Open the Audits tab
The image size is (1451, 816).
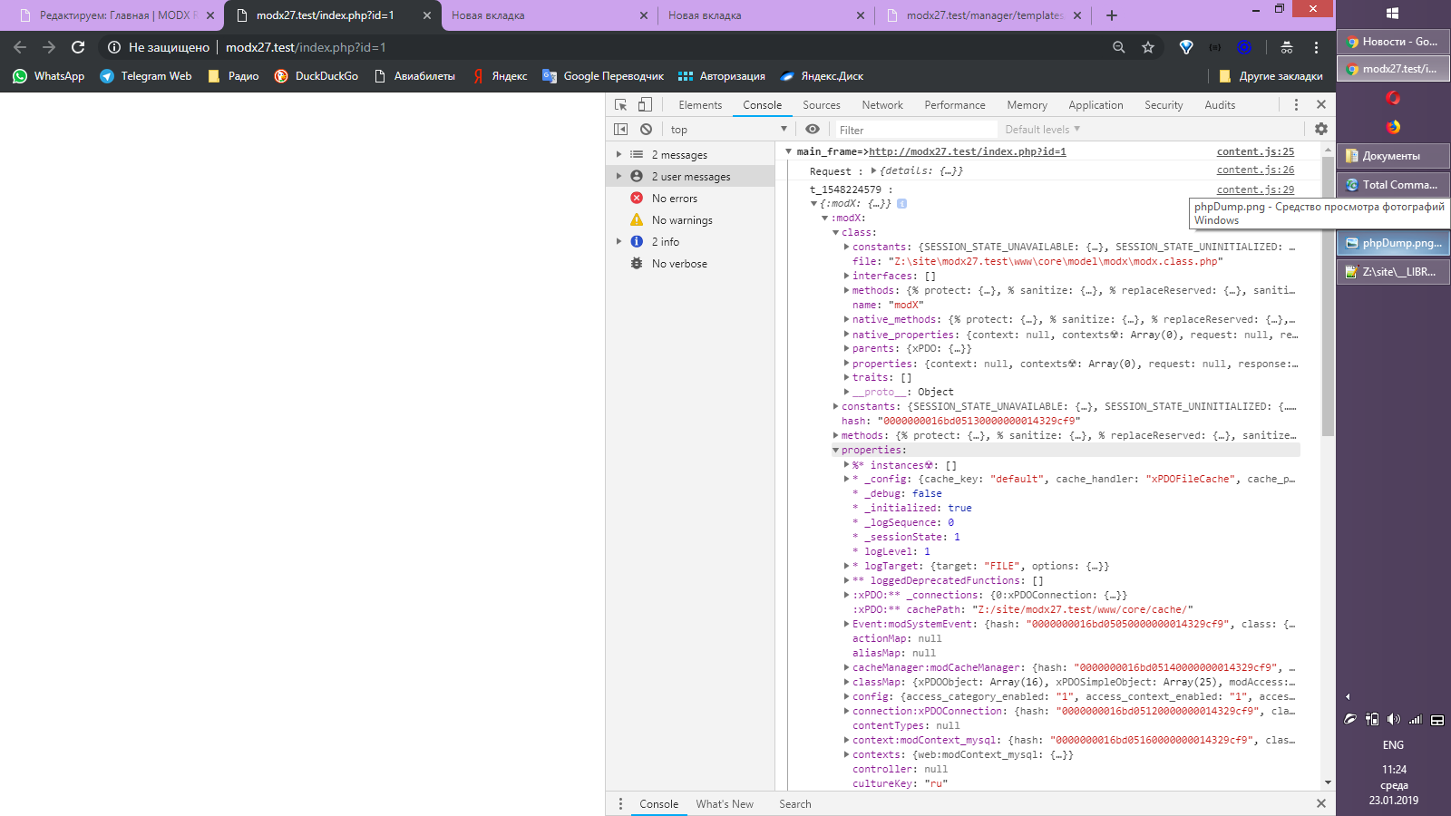click(x=1220, y=105)
